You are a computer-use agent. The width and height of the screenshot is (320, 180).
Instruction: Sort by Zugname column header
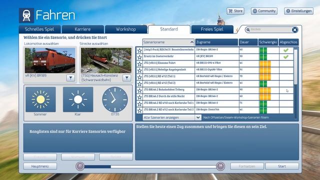point(216,42)
